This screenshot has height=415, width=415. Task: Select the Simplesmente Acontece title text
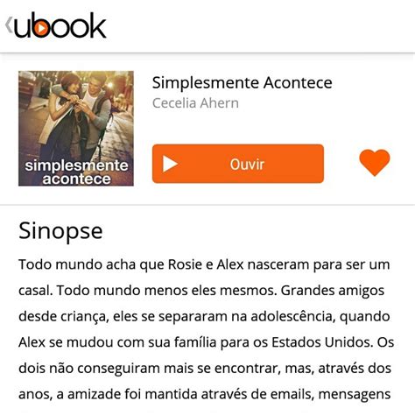point(243,82)
